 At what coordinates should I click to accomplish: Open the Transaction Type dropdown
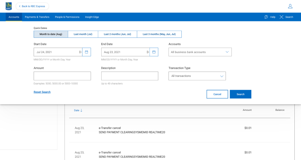tap(197, 76)
